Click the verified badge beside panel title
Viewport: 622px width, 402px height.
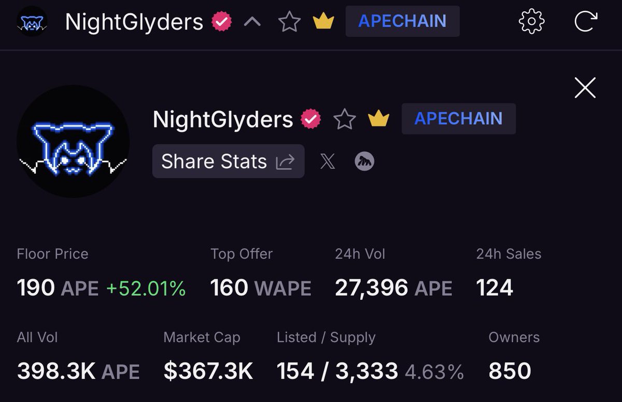pos(310,119)
